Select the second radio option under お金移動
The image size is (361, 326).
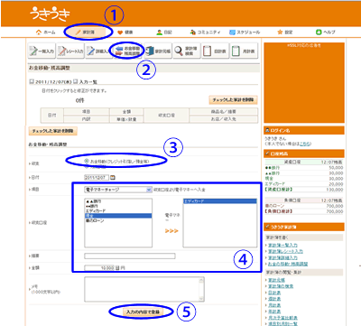87,166
